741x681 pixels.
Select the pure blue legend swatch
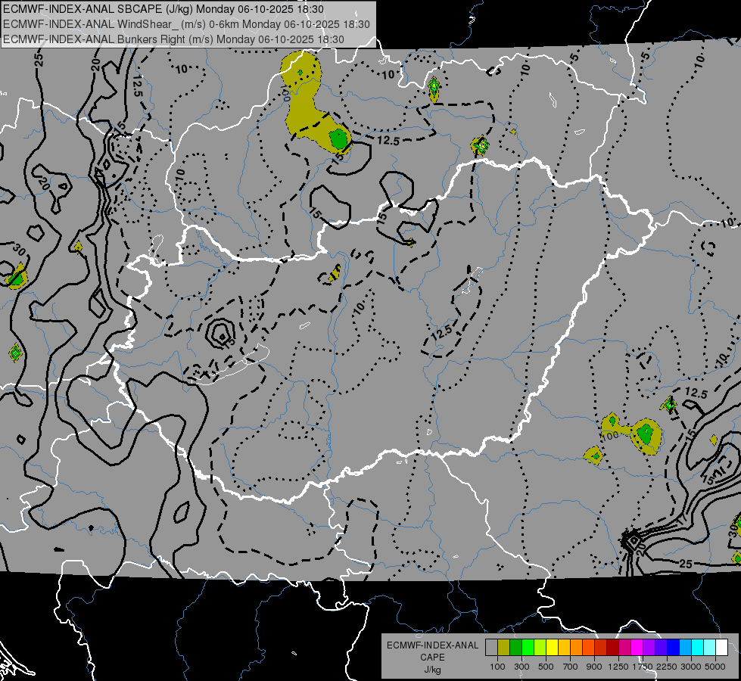(673, 648)
